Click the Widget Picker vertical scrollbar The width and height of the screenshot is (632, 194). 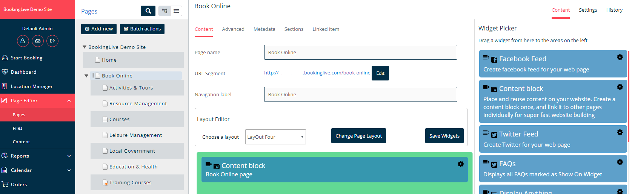point(629,97)
